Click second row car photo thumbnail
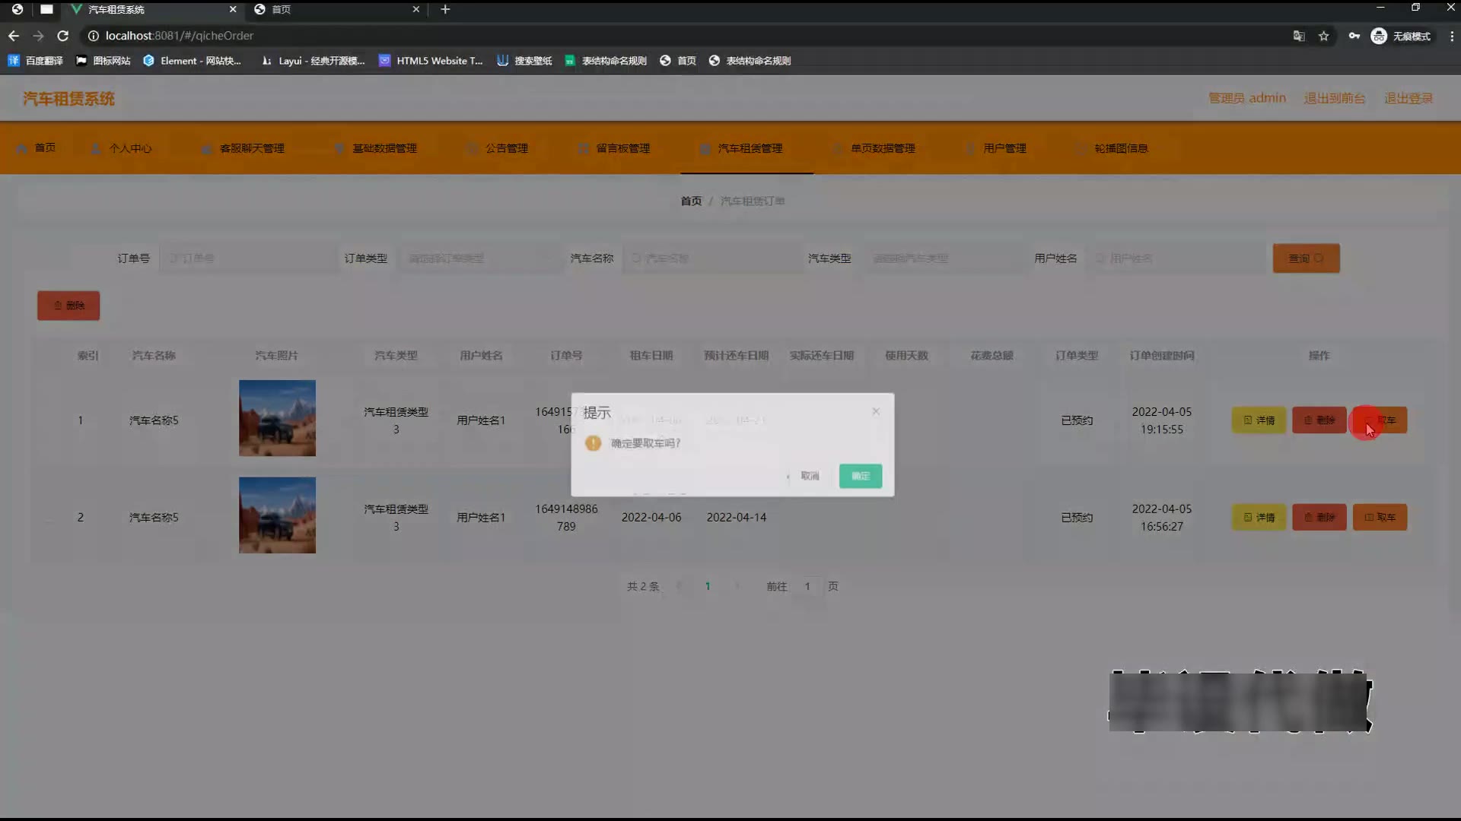1461x821 pixels. coord(277,515)
